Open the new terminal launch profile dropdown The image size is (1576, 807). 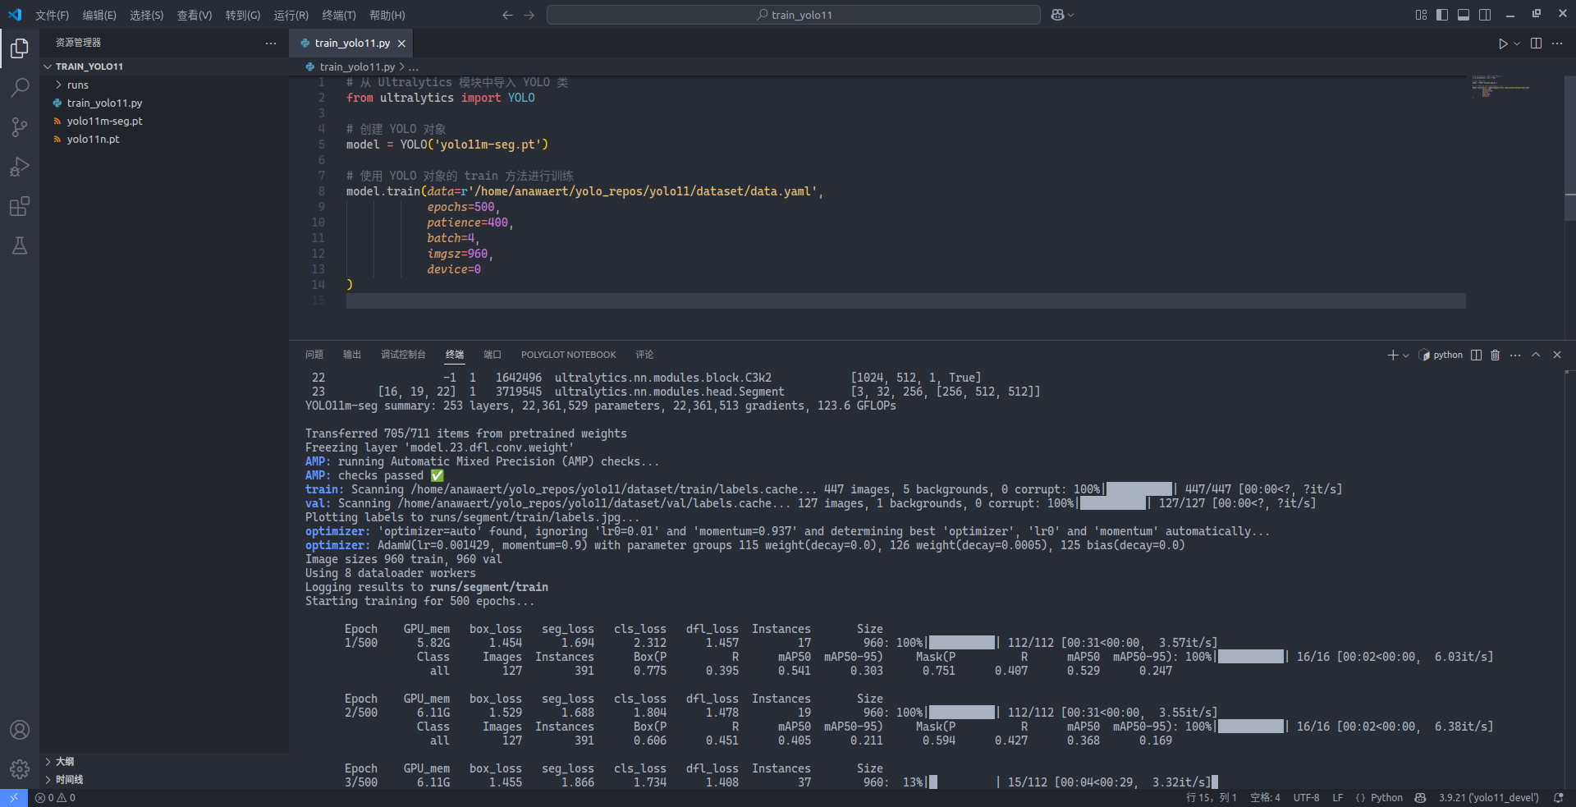coord(1406,355)
